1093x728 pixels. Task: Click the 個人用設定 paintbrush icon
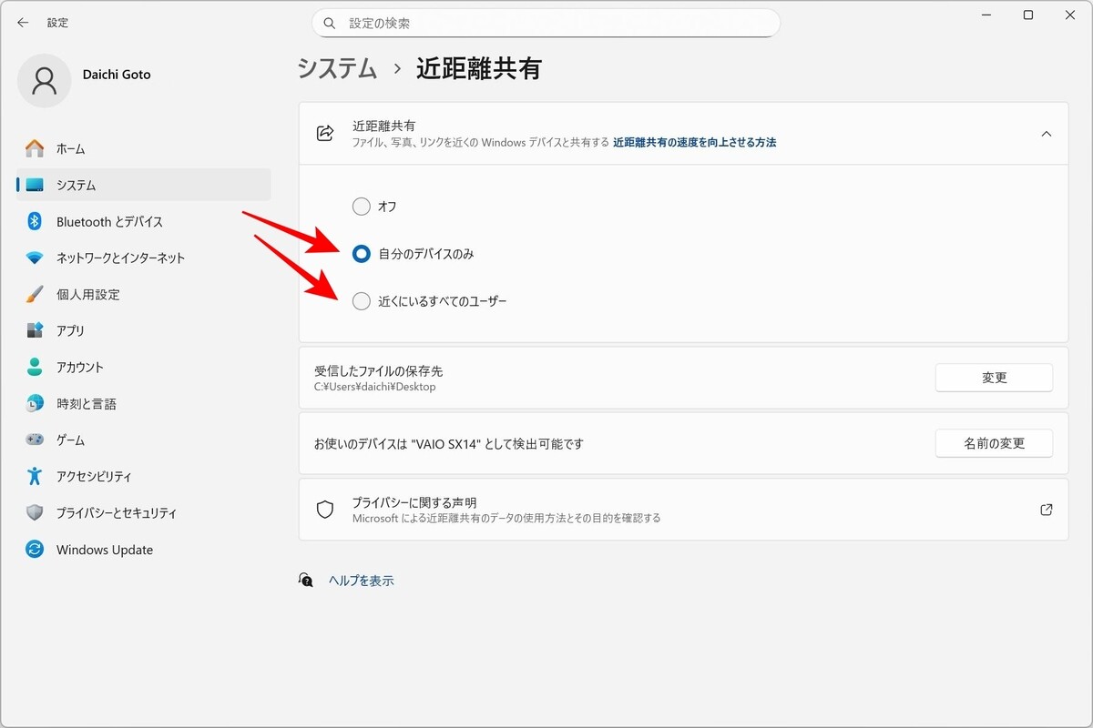35,294
